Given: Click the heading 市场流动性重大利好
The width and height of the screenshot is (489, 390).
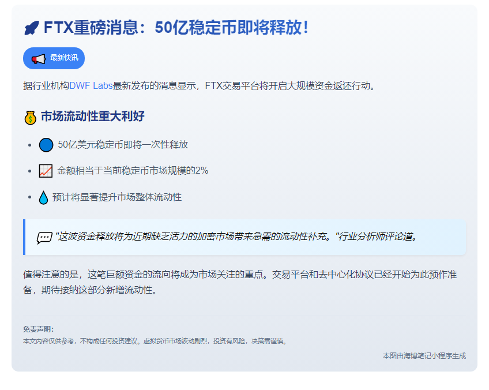Looking at the screenshot, I should [93, 116].
